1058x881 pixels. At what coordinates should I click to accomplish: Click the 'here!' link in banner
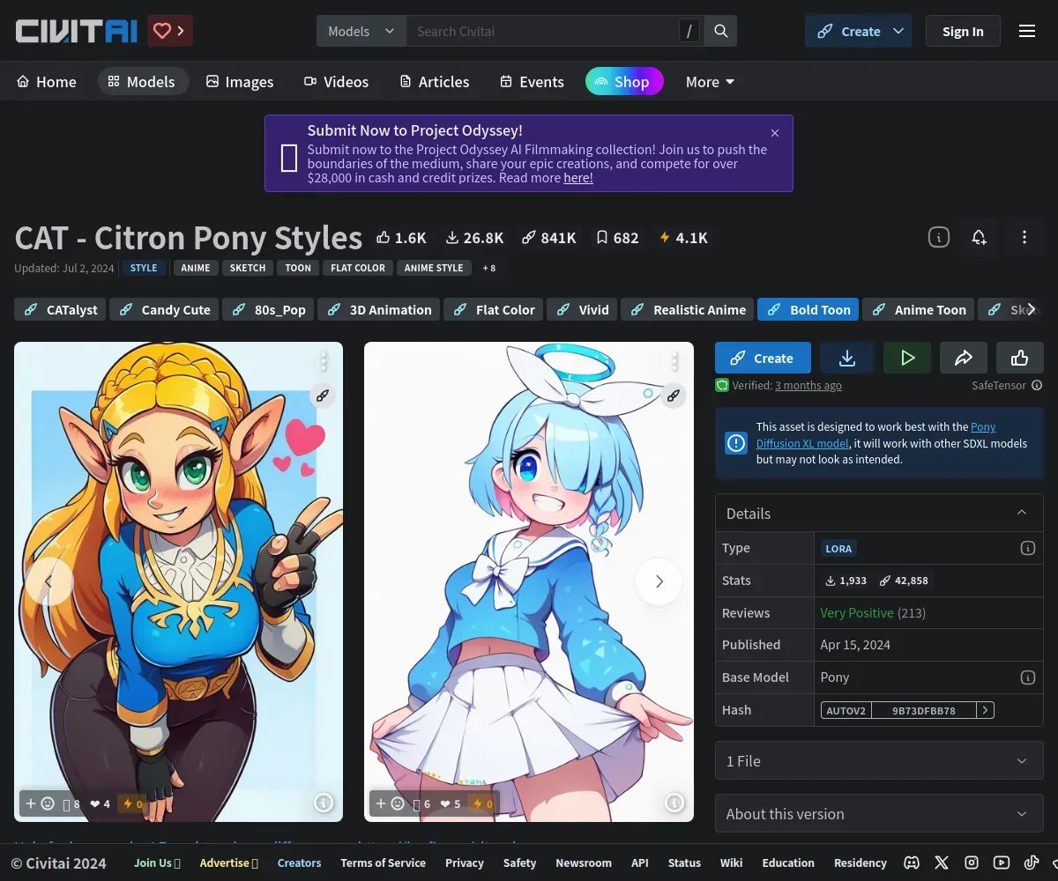tap(578, 178)
